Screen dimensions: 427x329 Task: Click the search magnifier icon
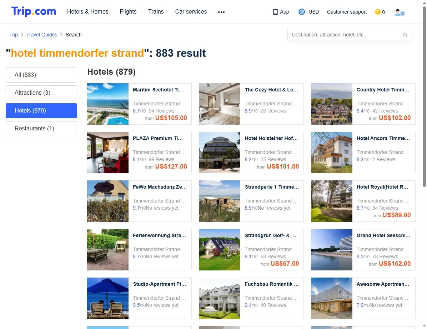[x=405, y=35]
